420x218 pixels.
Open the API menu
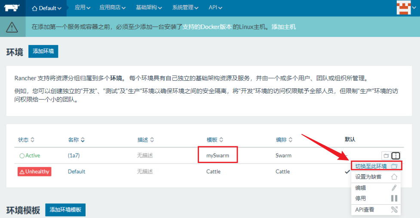(215, 8)
